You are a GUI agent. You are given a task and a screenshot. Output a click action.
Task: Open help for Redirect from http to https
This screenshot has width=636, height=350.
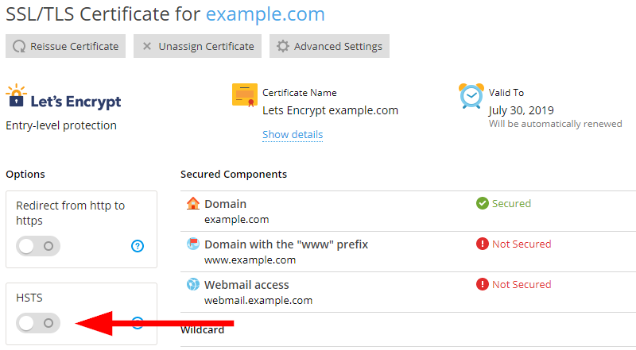(138, 246)
